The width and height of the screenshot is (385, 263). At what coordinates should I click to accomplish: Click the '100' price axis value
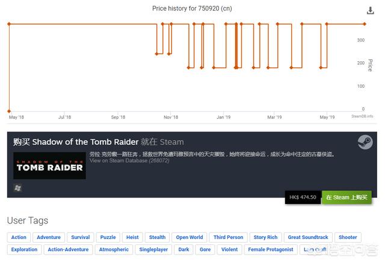[361, 86]
